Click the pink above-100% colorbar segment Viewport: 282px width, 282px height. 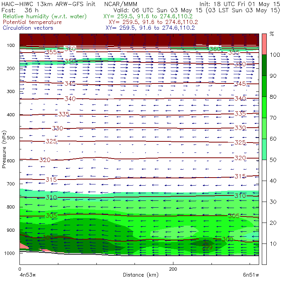[264, 44]
